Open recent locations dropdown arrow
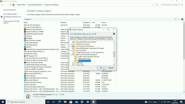185x104 pixels. 8,5
